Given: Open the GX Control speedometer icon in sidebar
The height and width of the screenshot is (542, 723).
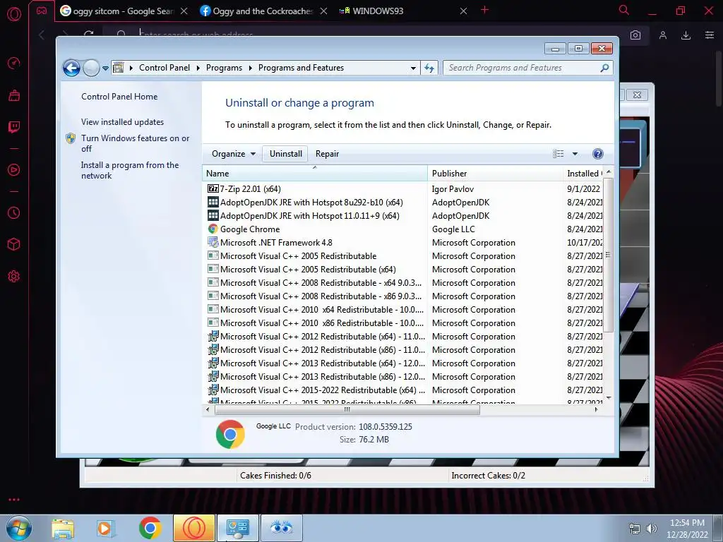Looking at the screenshot, I should coord(14,63).
